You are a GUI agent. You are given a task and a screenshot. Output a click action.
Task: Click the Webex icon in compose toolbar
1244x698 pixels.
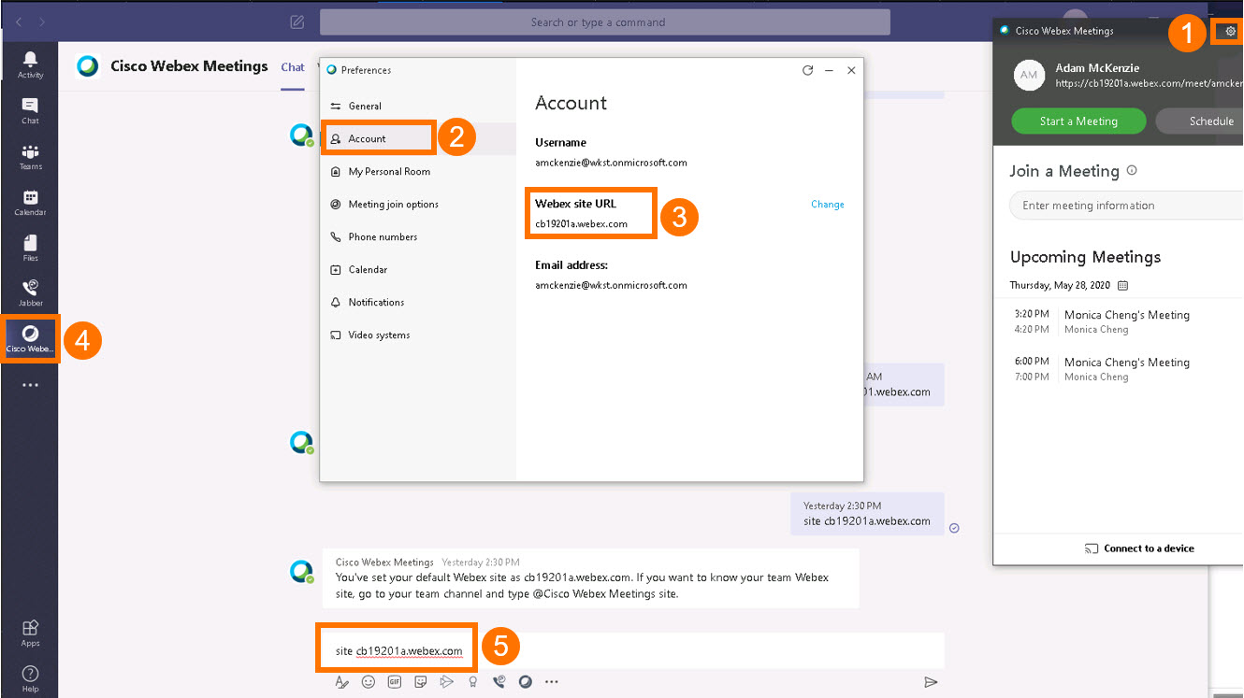526,682
